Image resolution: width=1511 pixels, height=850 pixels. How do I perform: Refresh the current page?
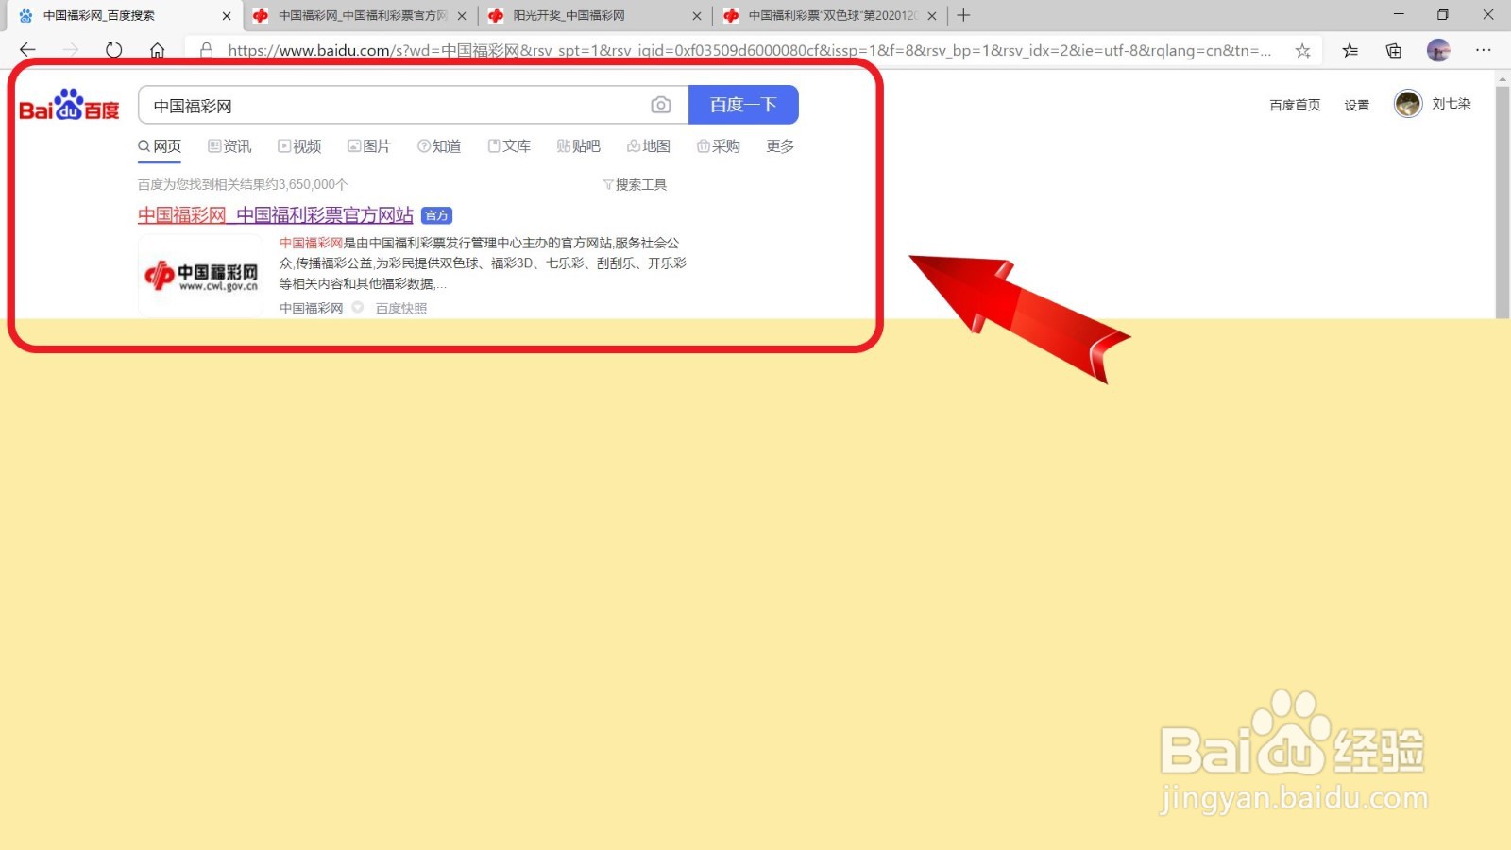[113, 50]
